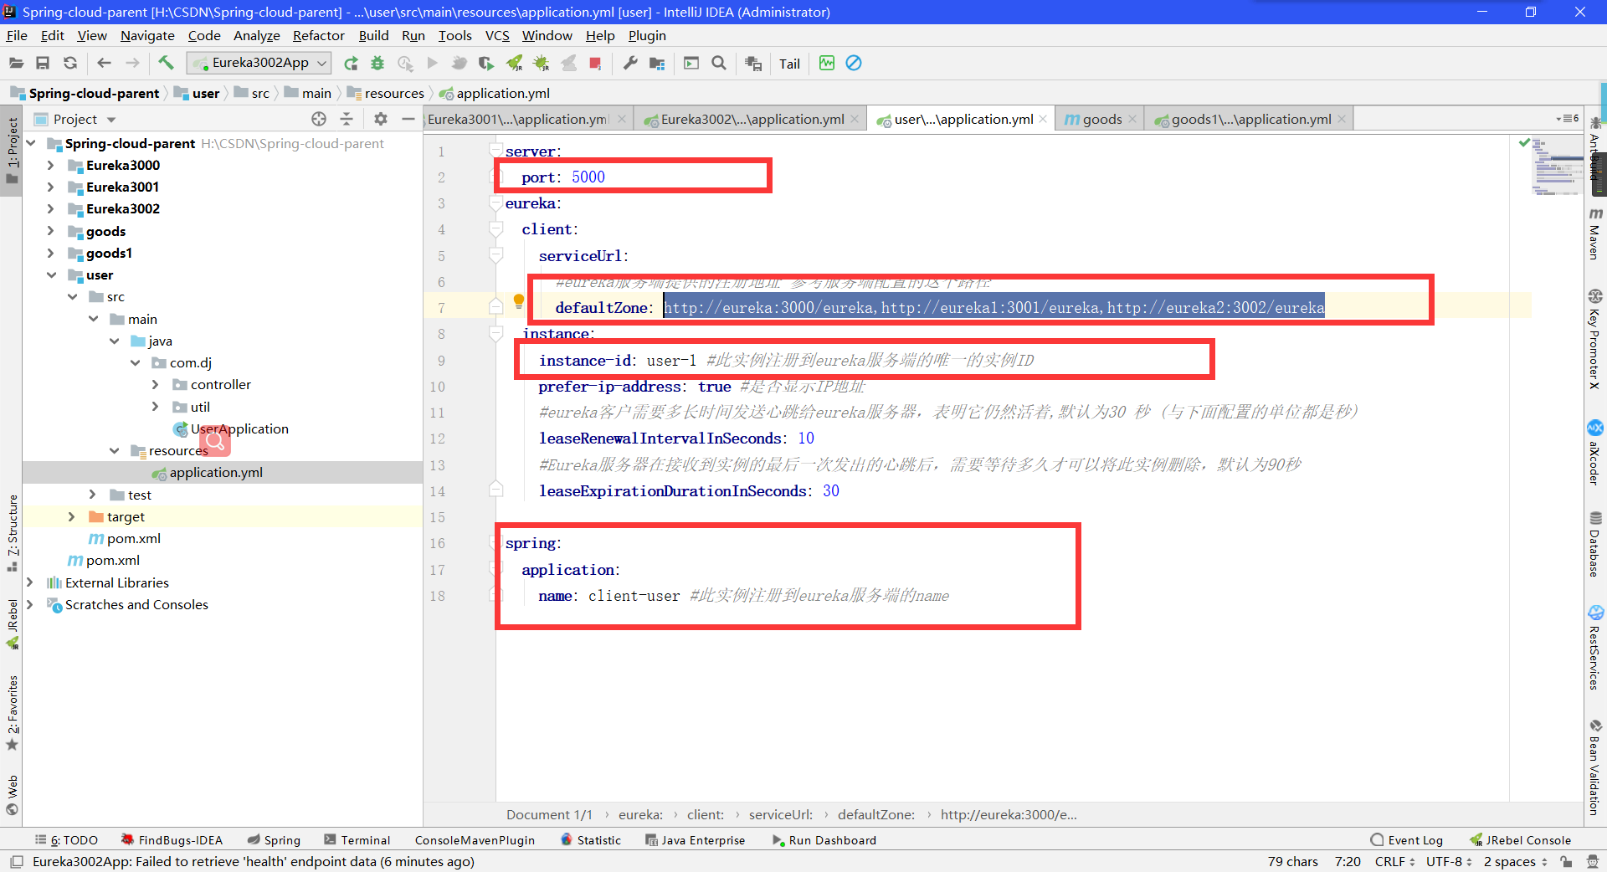This screenshot has width=1607, height=872.
Task: Open the Maven side panel
Action: pyautogui.click(x=1595, y=233)
